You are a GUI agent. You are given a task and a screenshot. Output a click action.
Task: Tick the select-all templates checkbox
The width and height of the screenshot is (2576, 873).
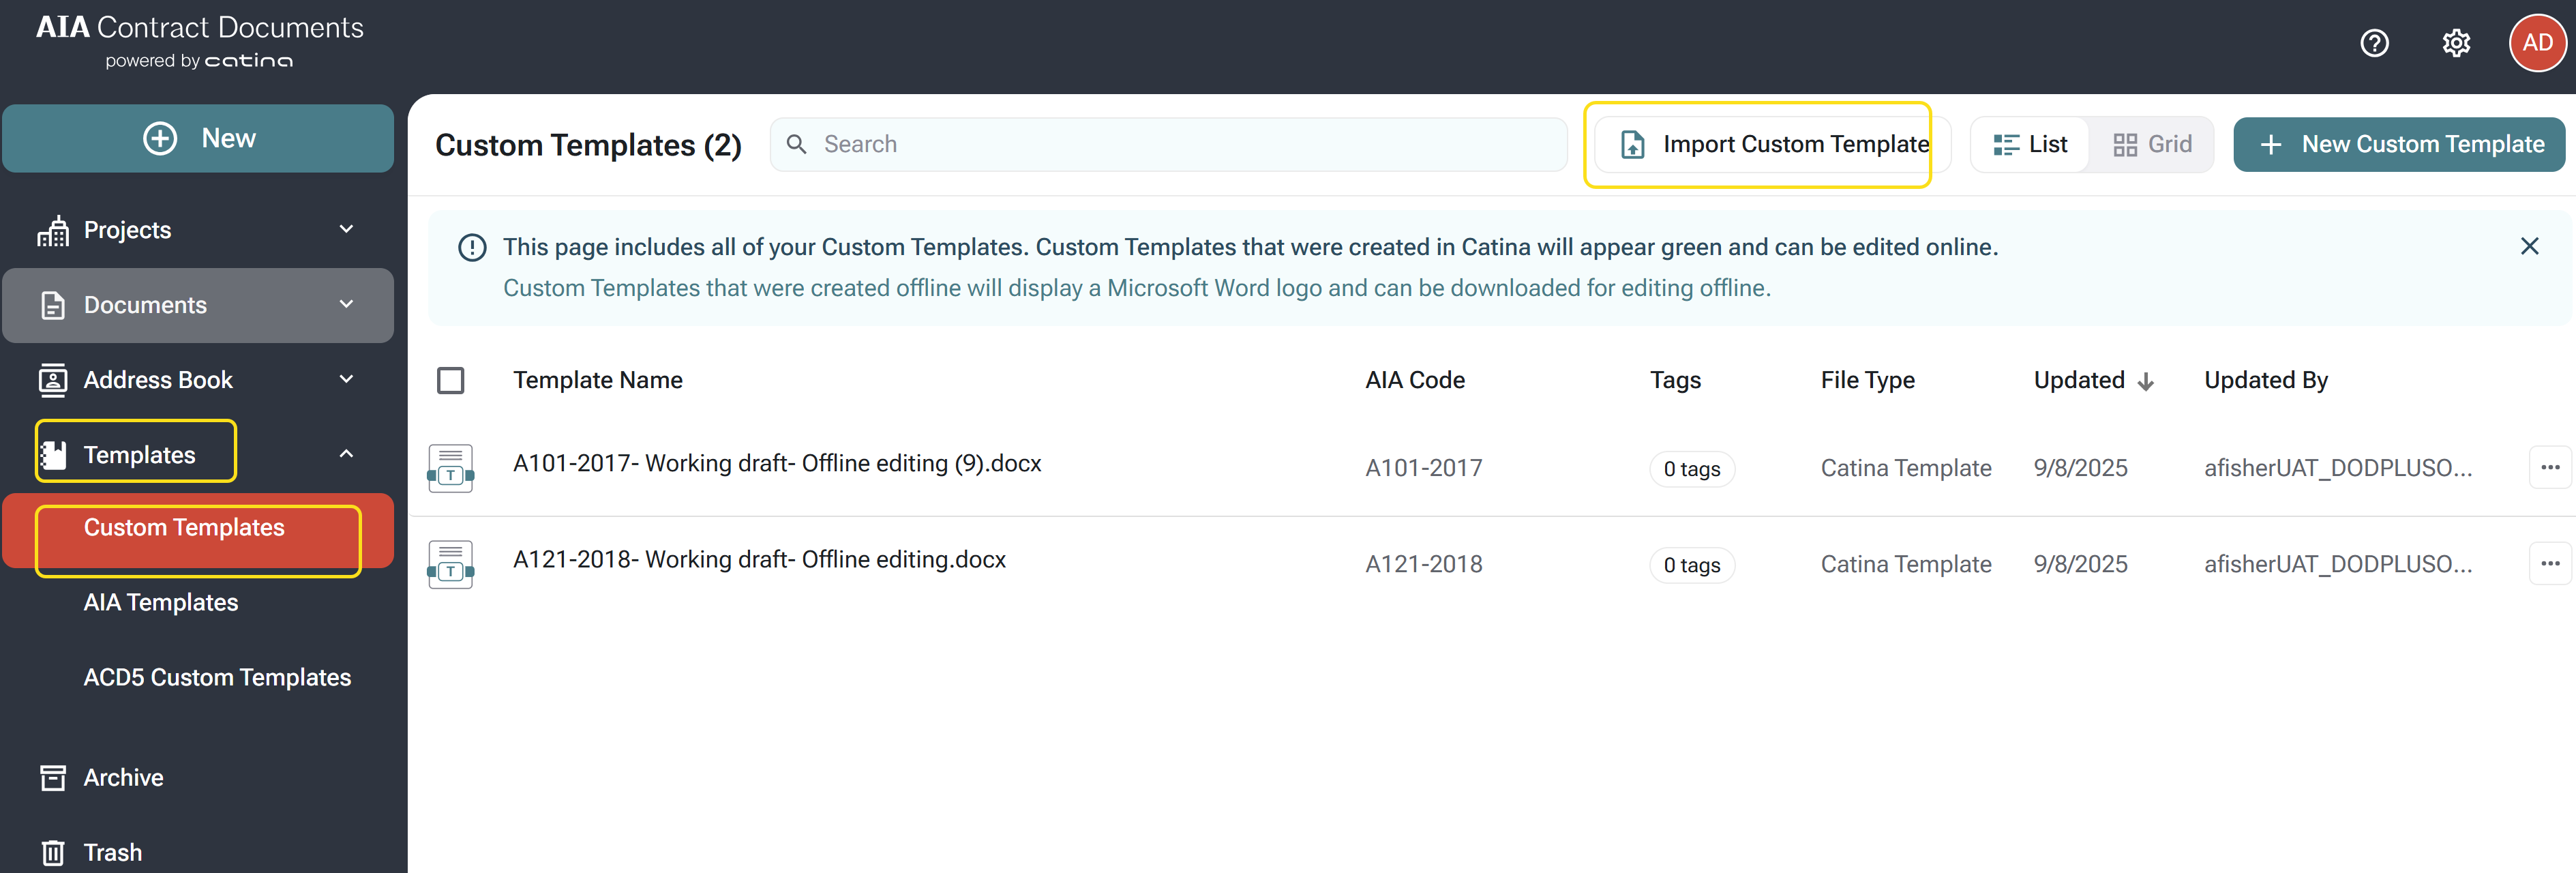tap(451, 380)
